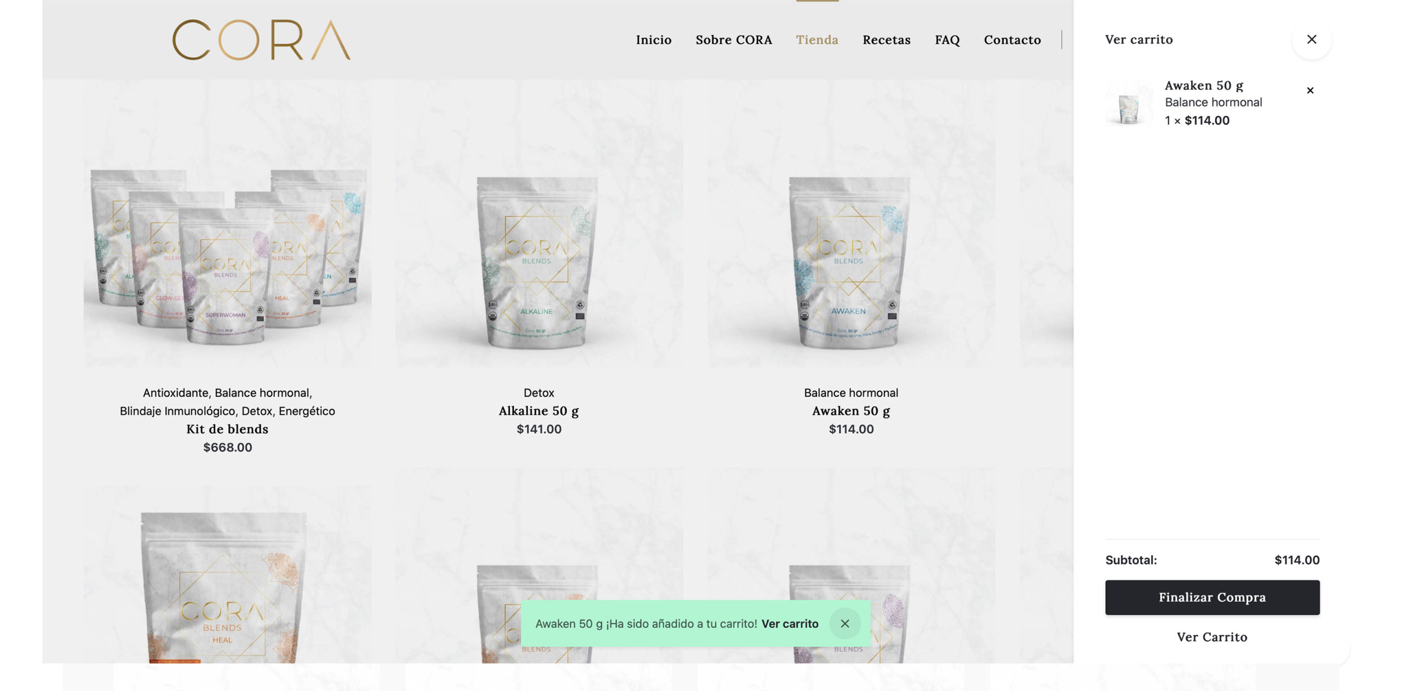Open the Awaken pouch product image
The image size is (1402, 691).
tap(851, 223)
